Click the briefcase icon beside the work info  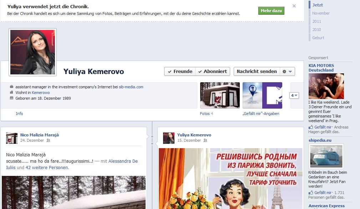(11, 87)
